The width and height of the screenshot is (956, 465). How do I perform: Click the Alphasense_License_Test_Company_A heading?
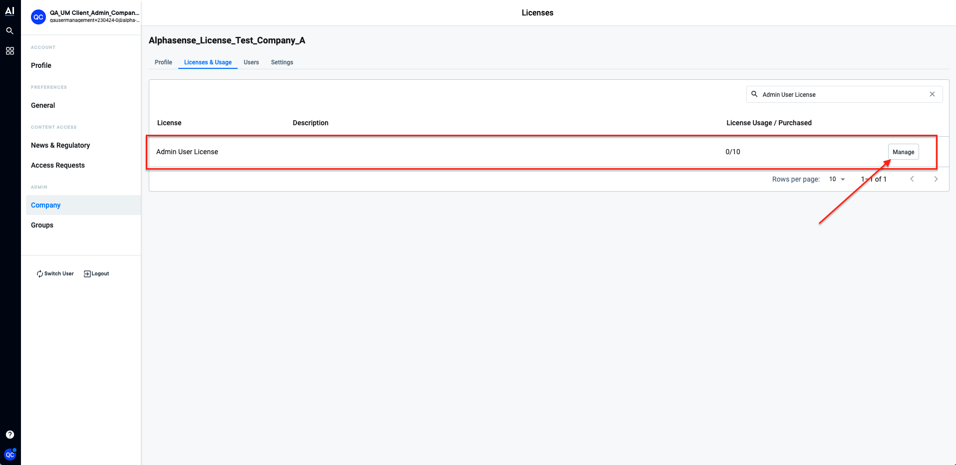point(227,40)
